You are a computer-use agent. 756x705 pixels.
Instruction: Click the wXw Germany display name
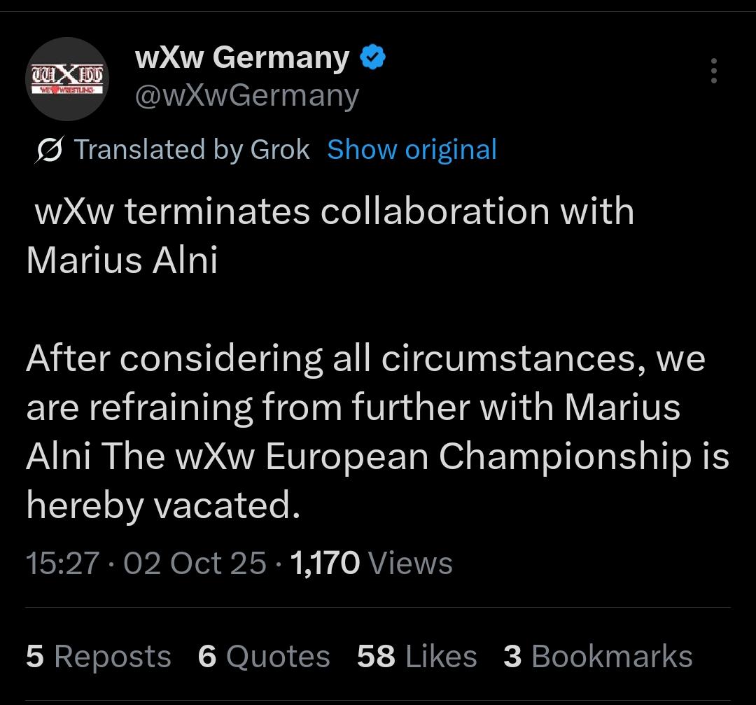click(x=241, y=57)
